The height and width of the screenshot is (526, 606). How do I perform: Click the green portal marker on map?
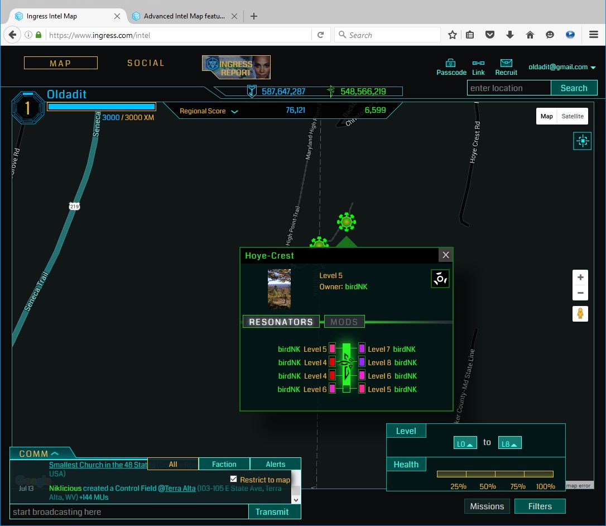point(347,222)
